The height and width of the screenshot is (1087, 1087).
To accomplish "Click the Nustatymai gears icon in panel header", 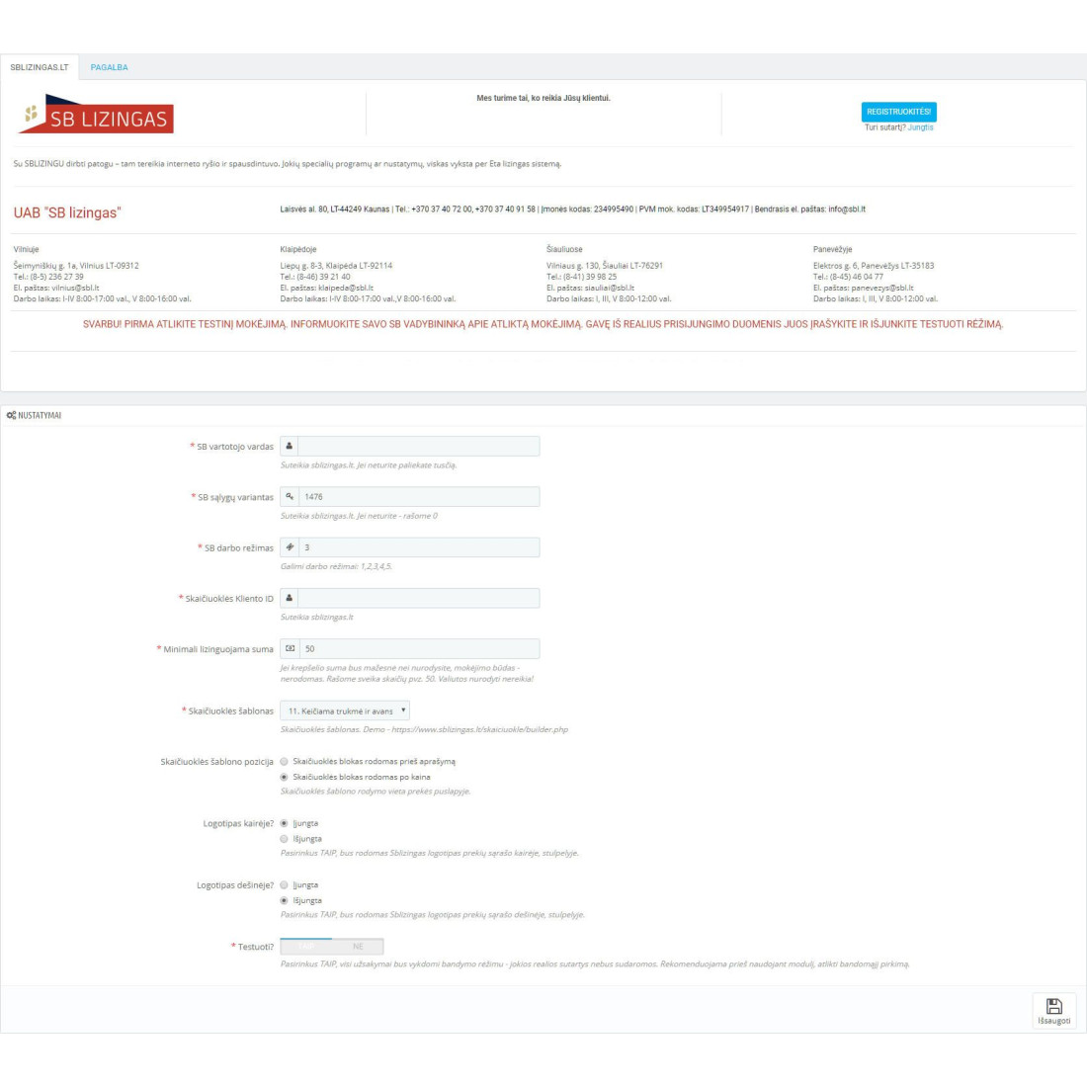I will click(x=11, y=416).
